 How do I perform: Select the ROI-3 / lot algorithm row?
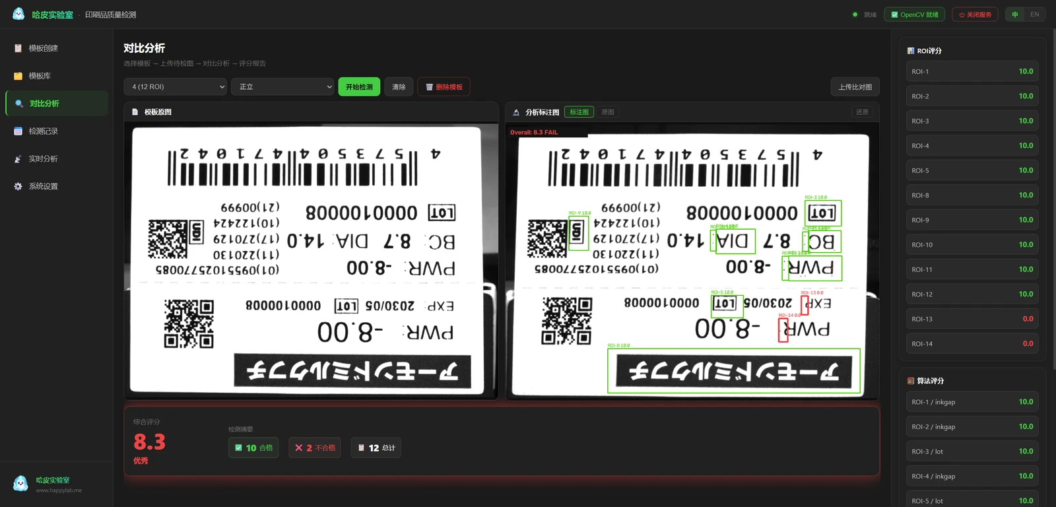click(x=972, y=452)
